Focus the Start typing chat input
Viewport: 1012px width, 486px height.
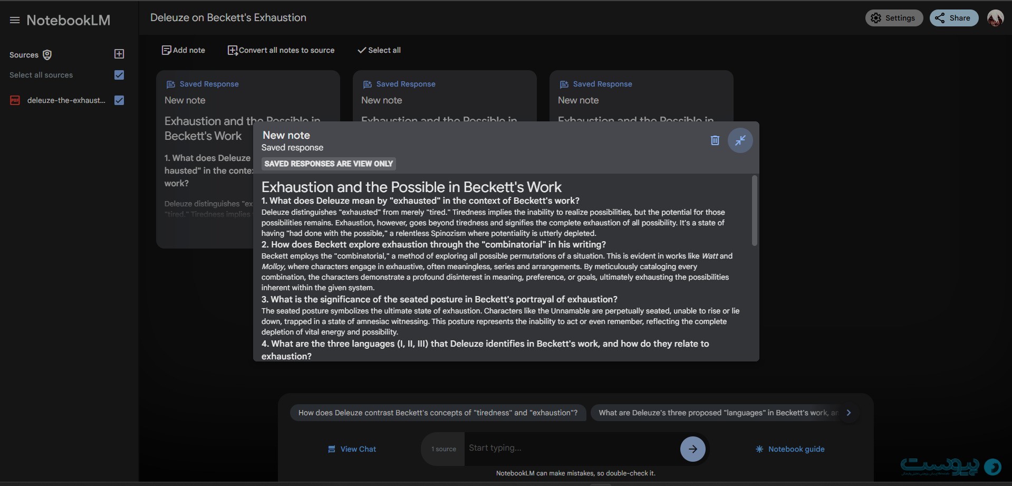(572, 448)
